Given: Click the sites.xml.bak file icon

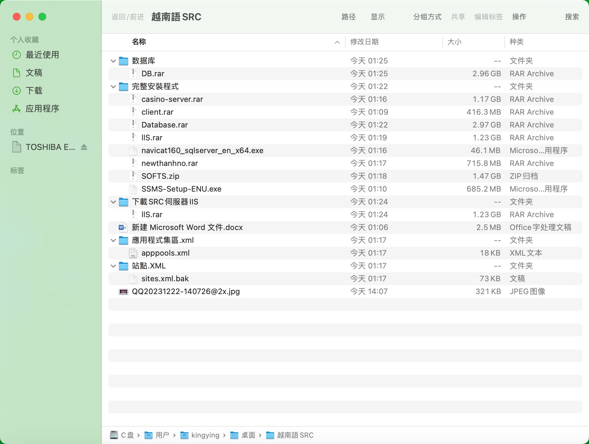Looking at the screenshot, I should tap(133, 279).
